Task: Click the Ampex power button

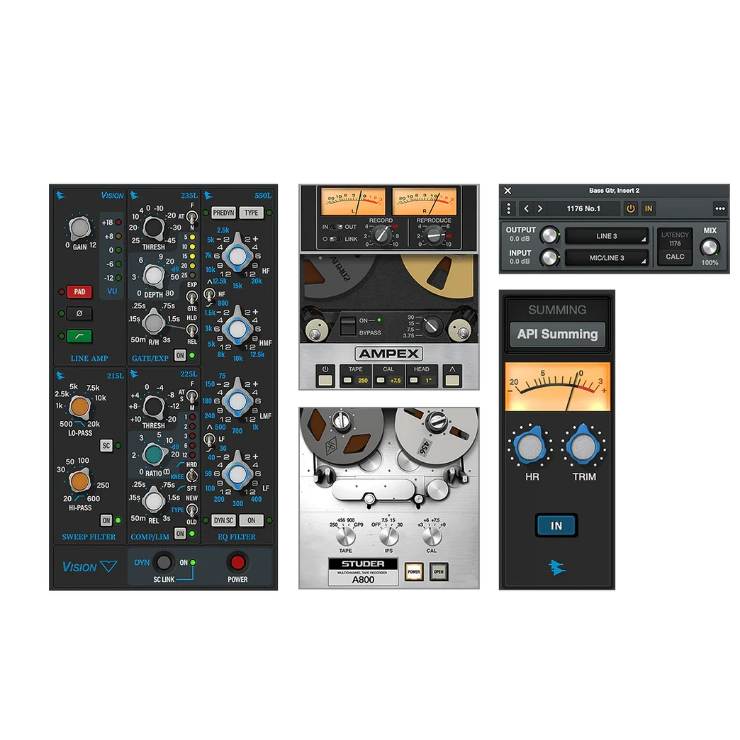Action: 325,376
